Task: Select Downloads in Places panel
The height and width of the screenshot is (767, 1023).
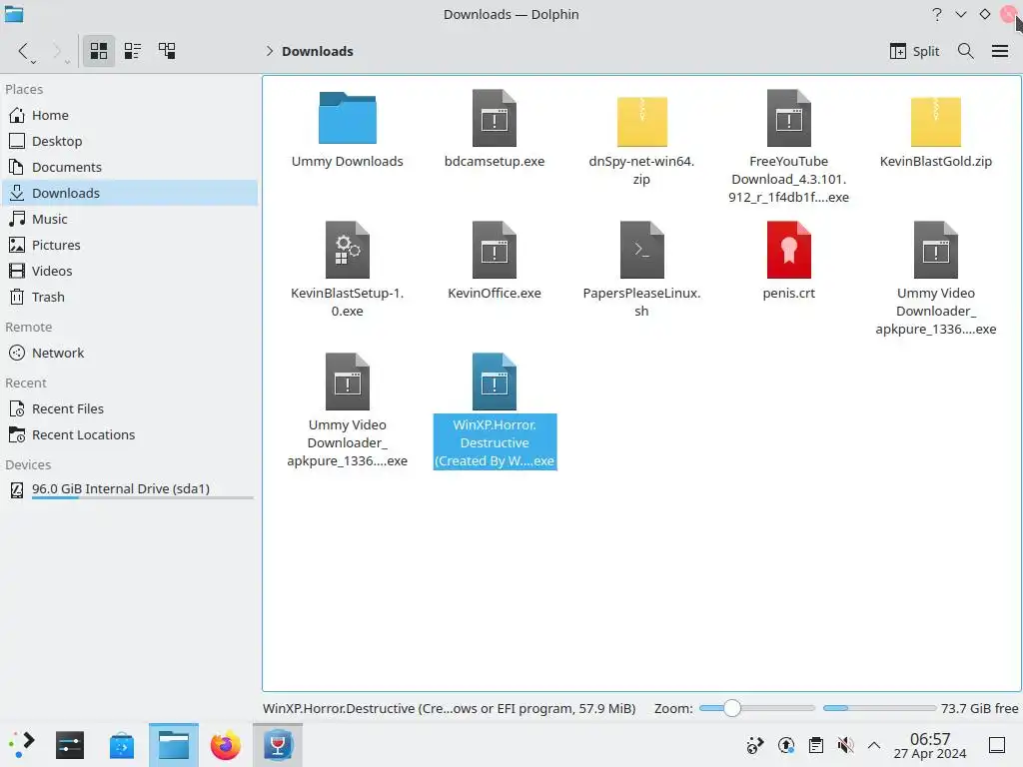Action: point(129,193)
